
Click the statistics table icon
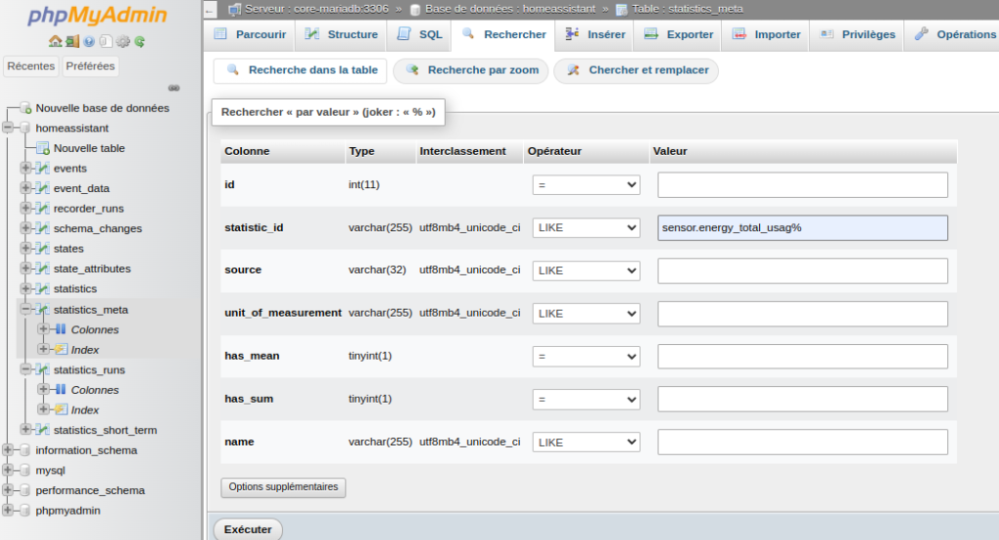43,289
